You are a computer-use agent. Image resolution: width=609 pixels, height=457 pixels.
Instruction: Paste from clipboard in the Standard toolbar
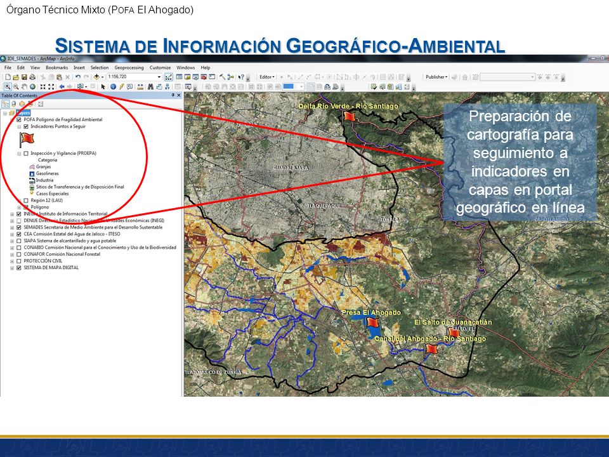click(58, 77)
